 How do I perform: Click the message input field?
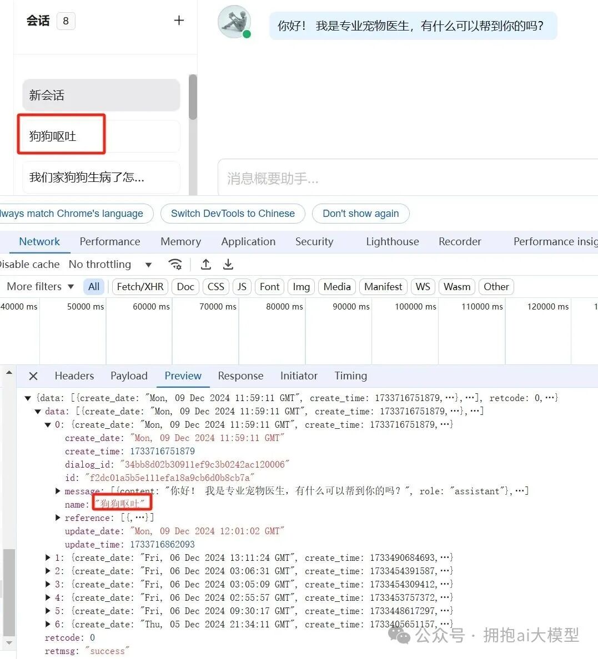coord(389,178)
